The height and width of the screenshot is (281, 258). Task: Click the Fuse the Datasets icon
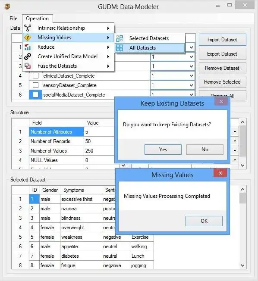point(28,66)
